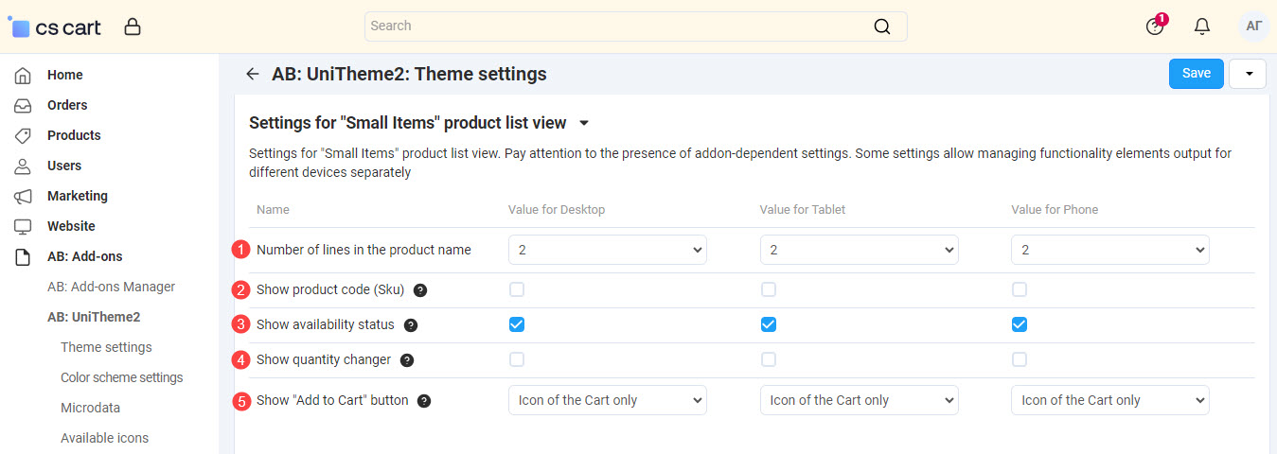
Task: Click the AB: Add-ons file icon
Action: click(x=23, y=256)
